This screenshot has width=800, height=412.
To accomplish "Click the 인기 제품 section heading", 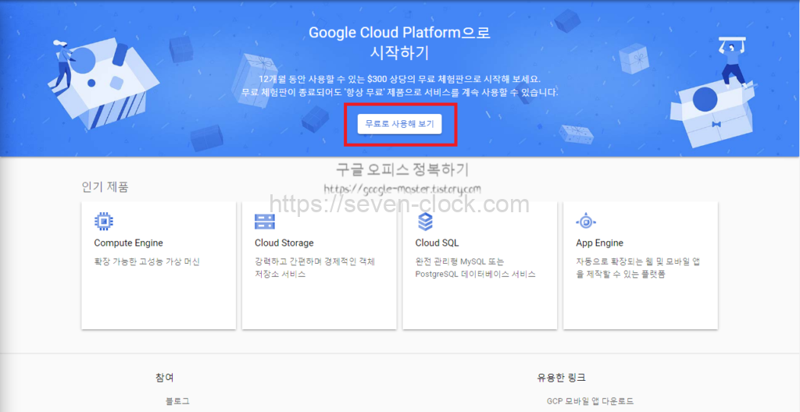I will pos(105,187).
